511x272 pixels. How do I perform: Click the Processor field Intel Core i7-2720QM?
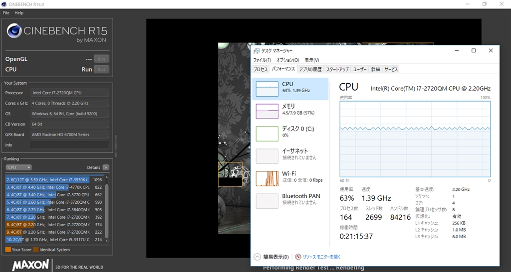[69, 93]
